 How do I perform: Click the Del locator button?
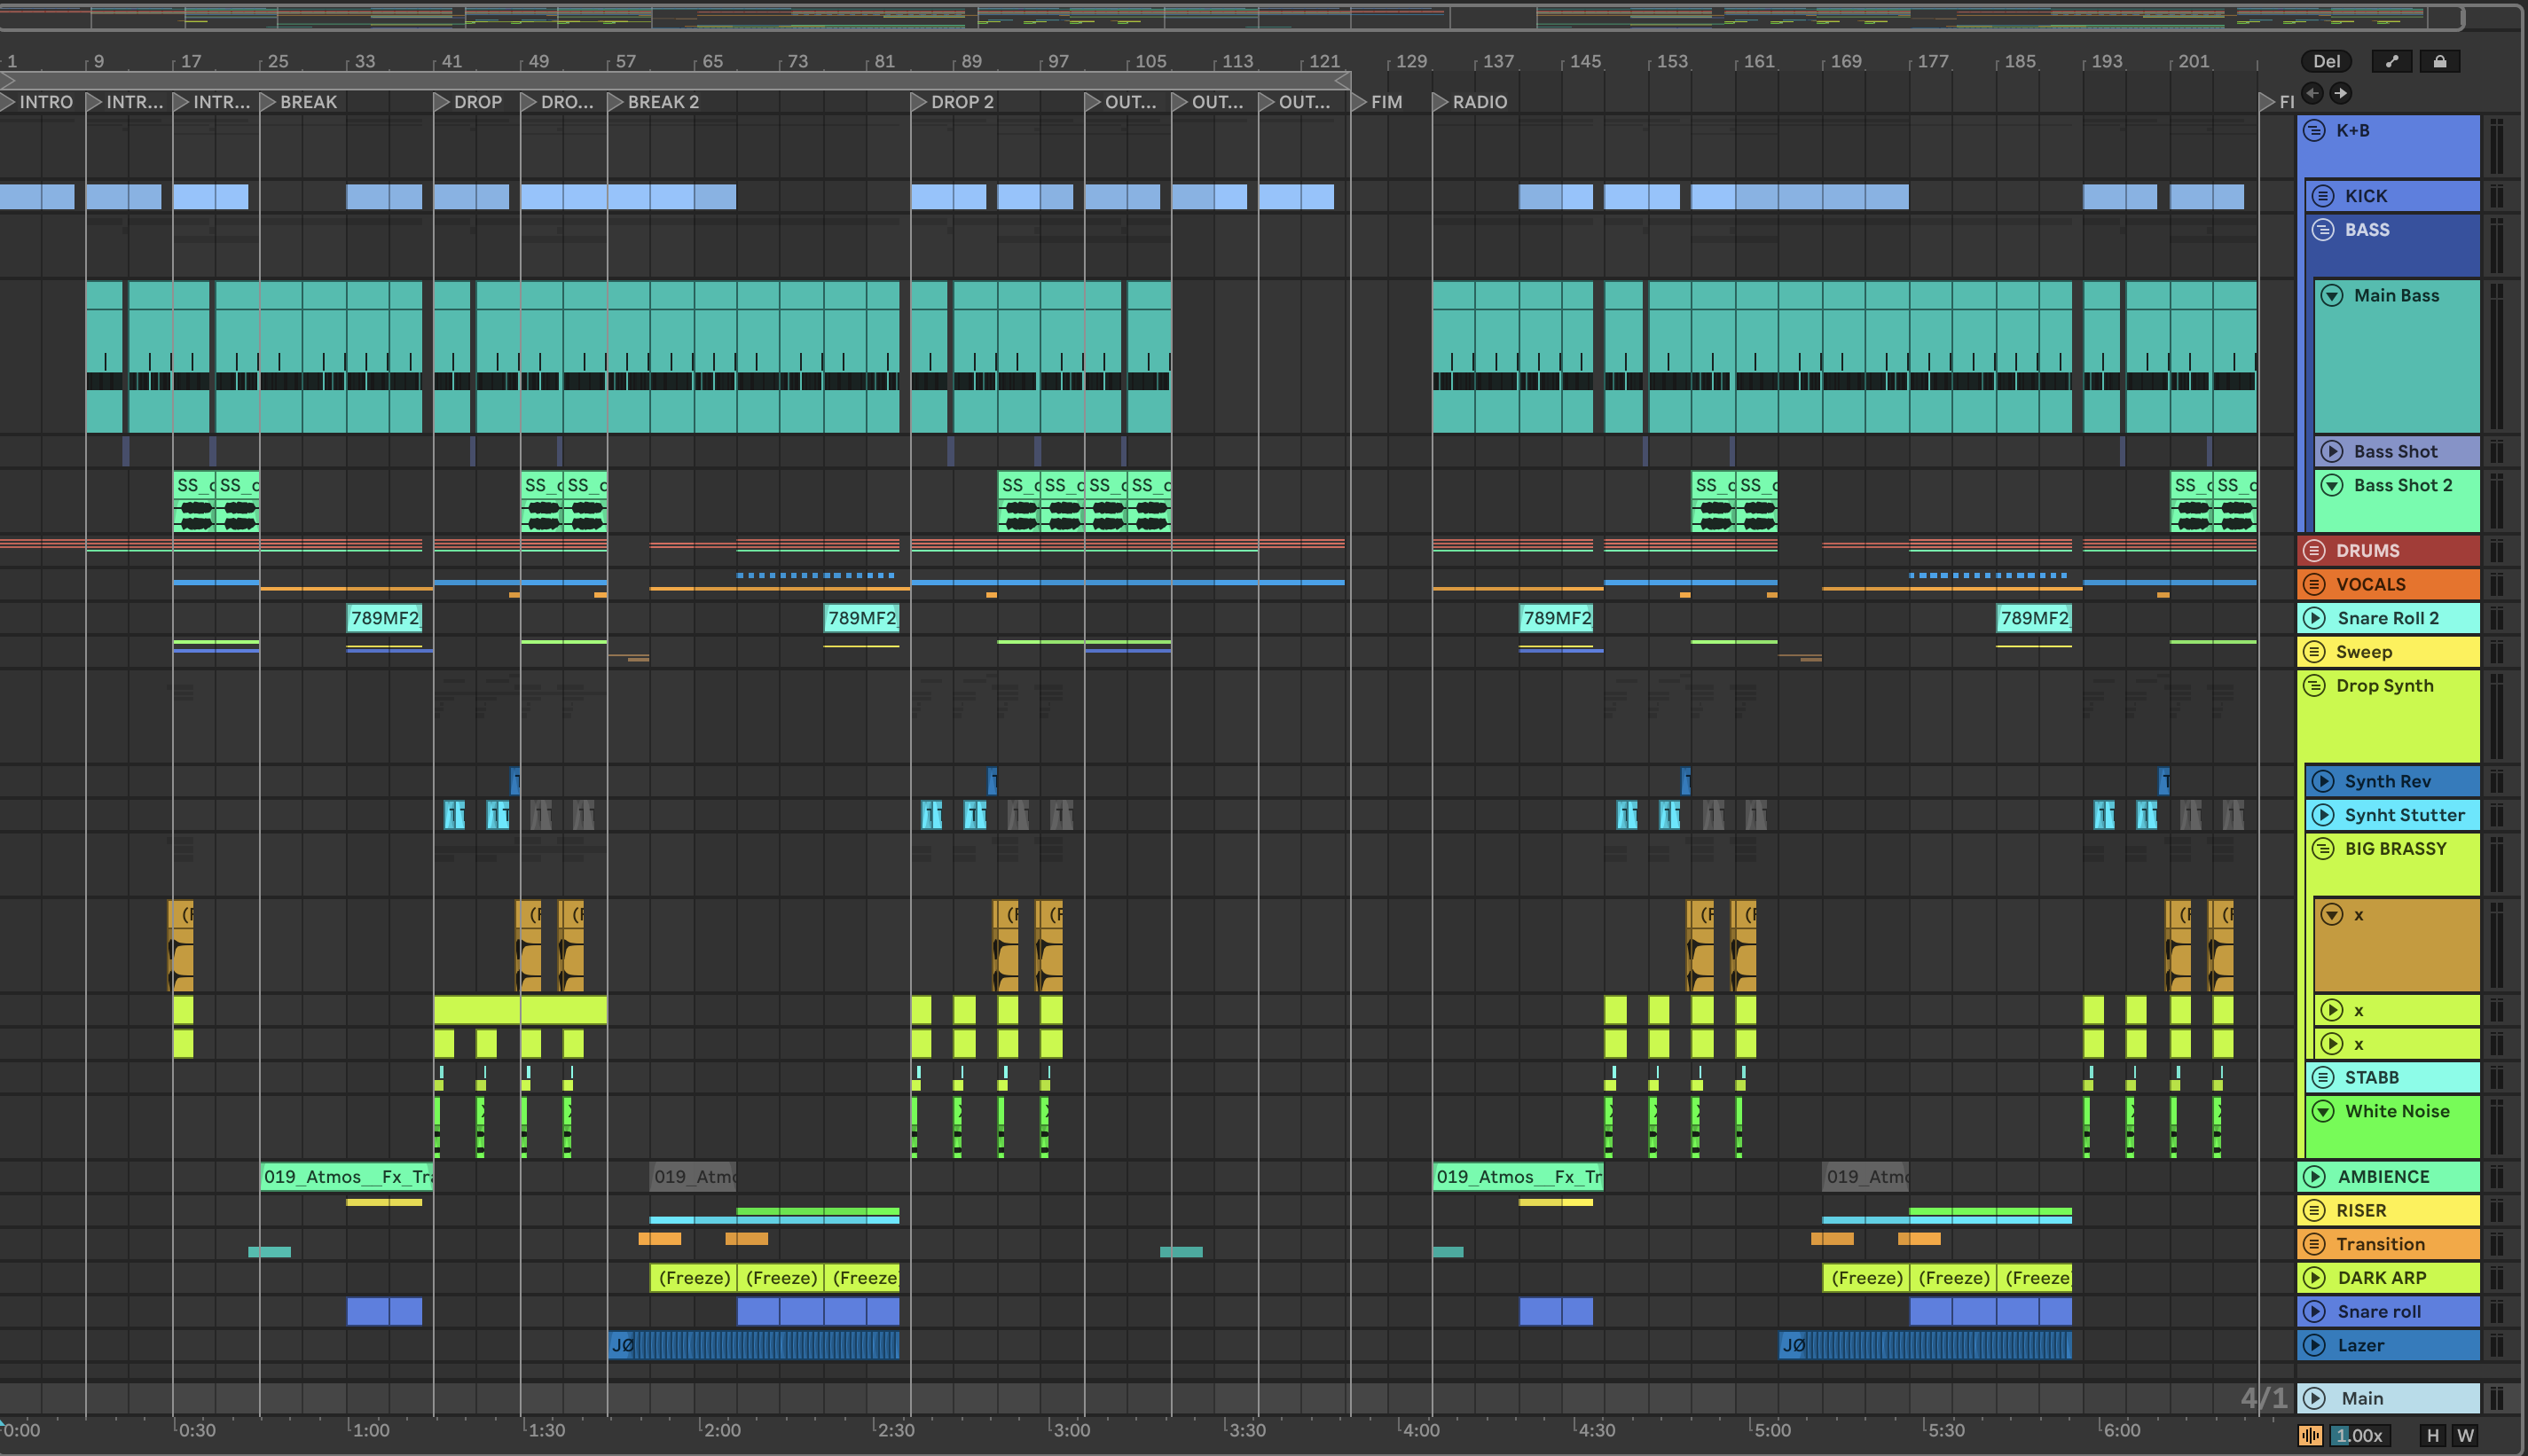[x=2326, y=61]
